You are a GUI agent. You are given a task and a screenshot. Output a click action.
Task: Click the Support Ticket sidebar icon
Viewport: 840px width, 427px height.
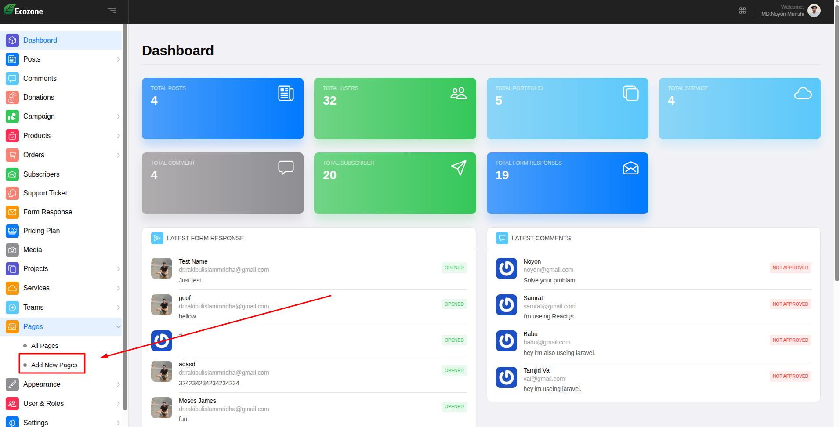(12, 193)
